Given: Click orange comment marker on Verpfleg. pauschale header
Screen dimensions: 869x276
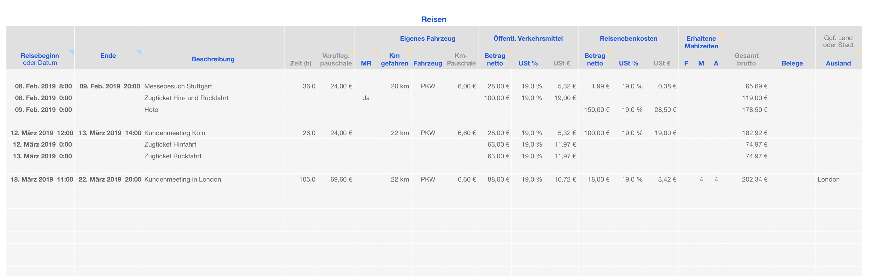Looking at the screenshot, I should pos(352,52).
